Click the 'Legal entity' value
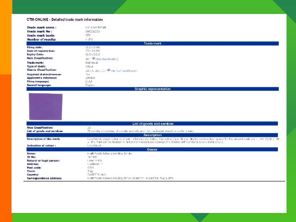Viewport: 296px width, 222px height. tap(95, 161)
